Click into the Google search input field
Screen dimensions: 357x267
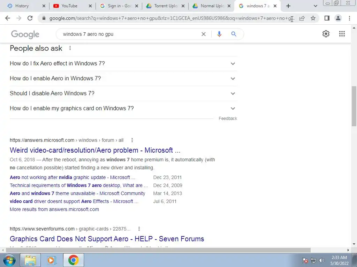tap(130, 34)
